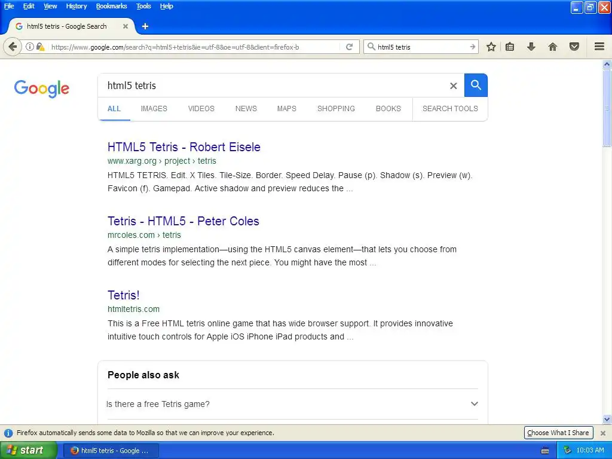
Task: Open the File menu
Action: click(9, 6)
